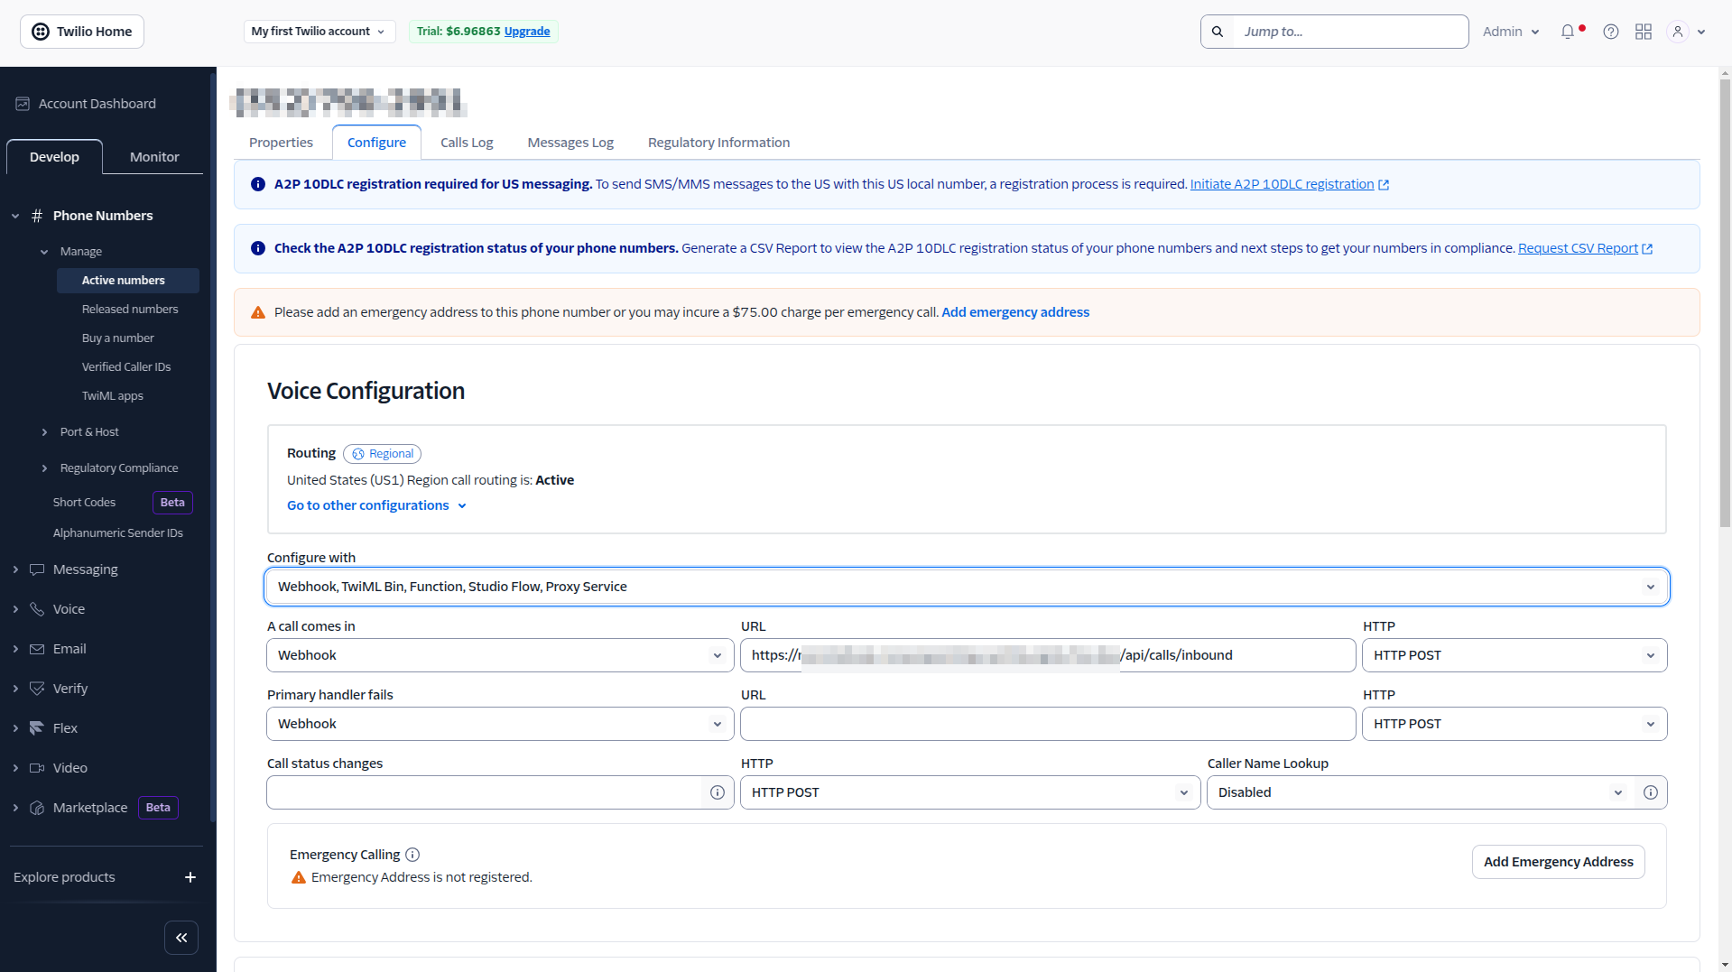Click Initiate A2P 10DLC registration link
The height and width of the screenshot is (972, 1732).
tap(1289, 184)
